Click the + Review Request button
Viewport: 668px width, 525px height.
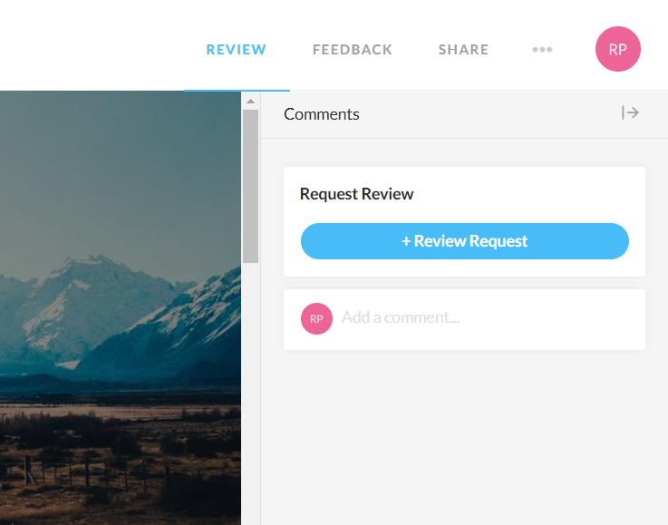[464, 241]
